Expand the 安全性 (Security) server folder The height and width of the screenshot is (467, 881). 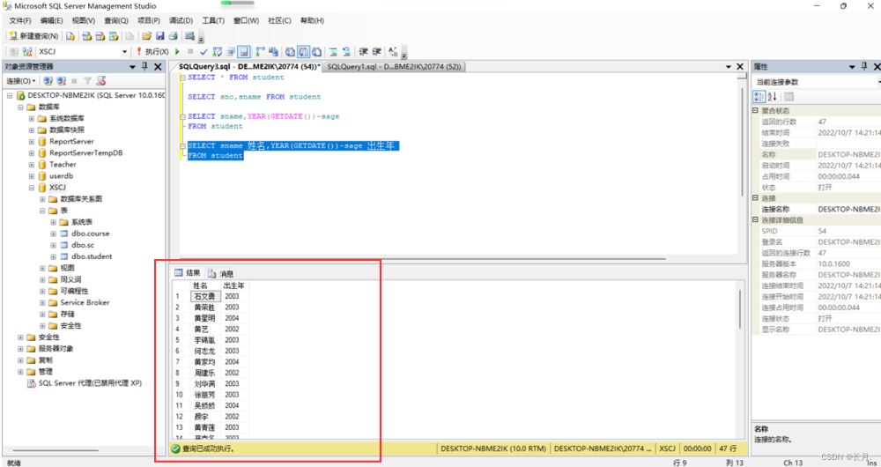tap(20, 337)
